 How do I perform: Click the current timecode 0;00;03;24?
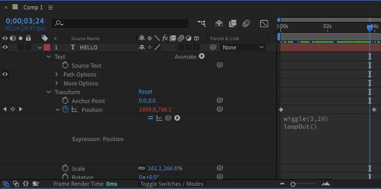point(25,21)
